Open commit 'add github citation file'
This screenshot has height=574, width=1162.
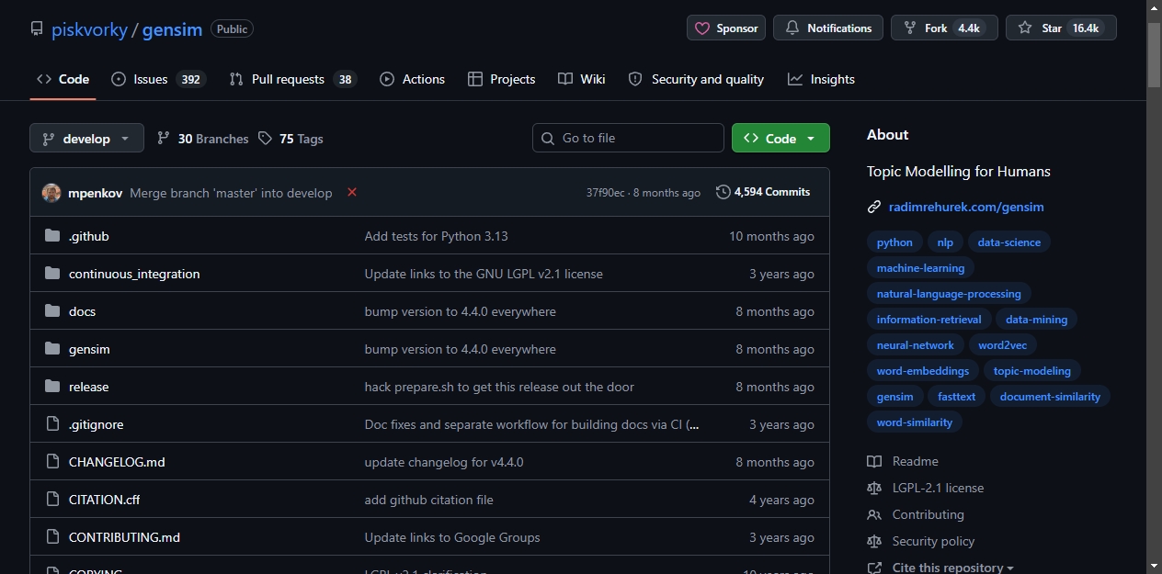429,500
